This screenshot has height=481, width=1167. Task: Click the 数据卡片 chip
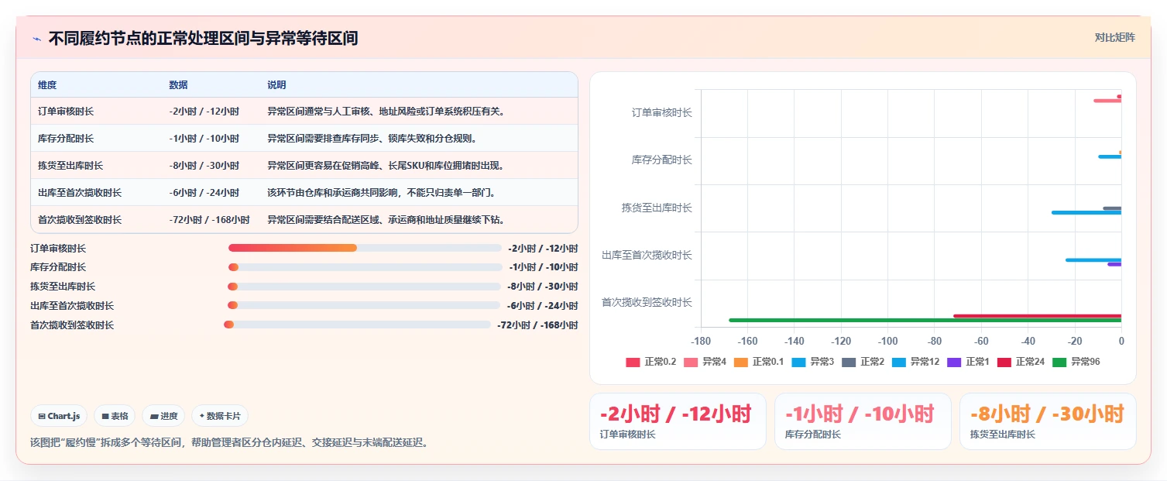220,416
